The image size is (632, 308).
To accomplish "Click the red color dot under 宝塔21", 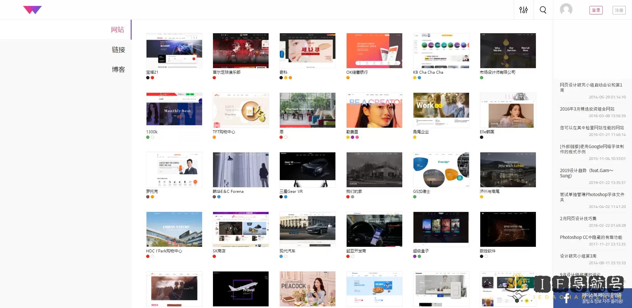I will tap(152, 78).
